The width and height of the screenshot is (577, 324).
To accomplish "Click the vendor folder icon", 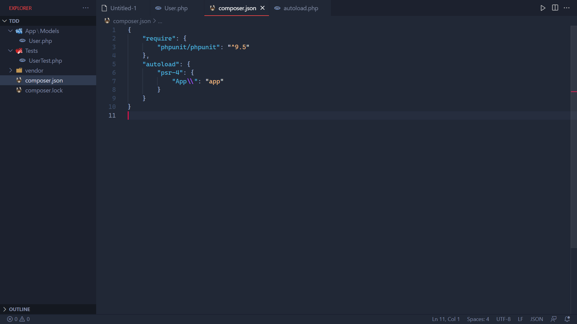I will (19, 70).
